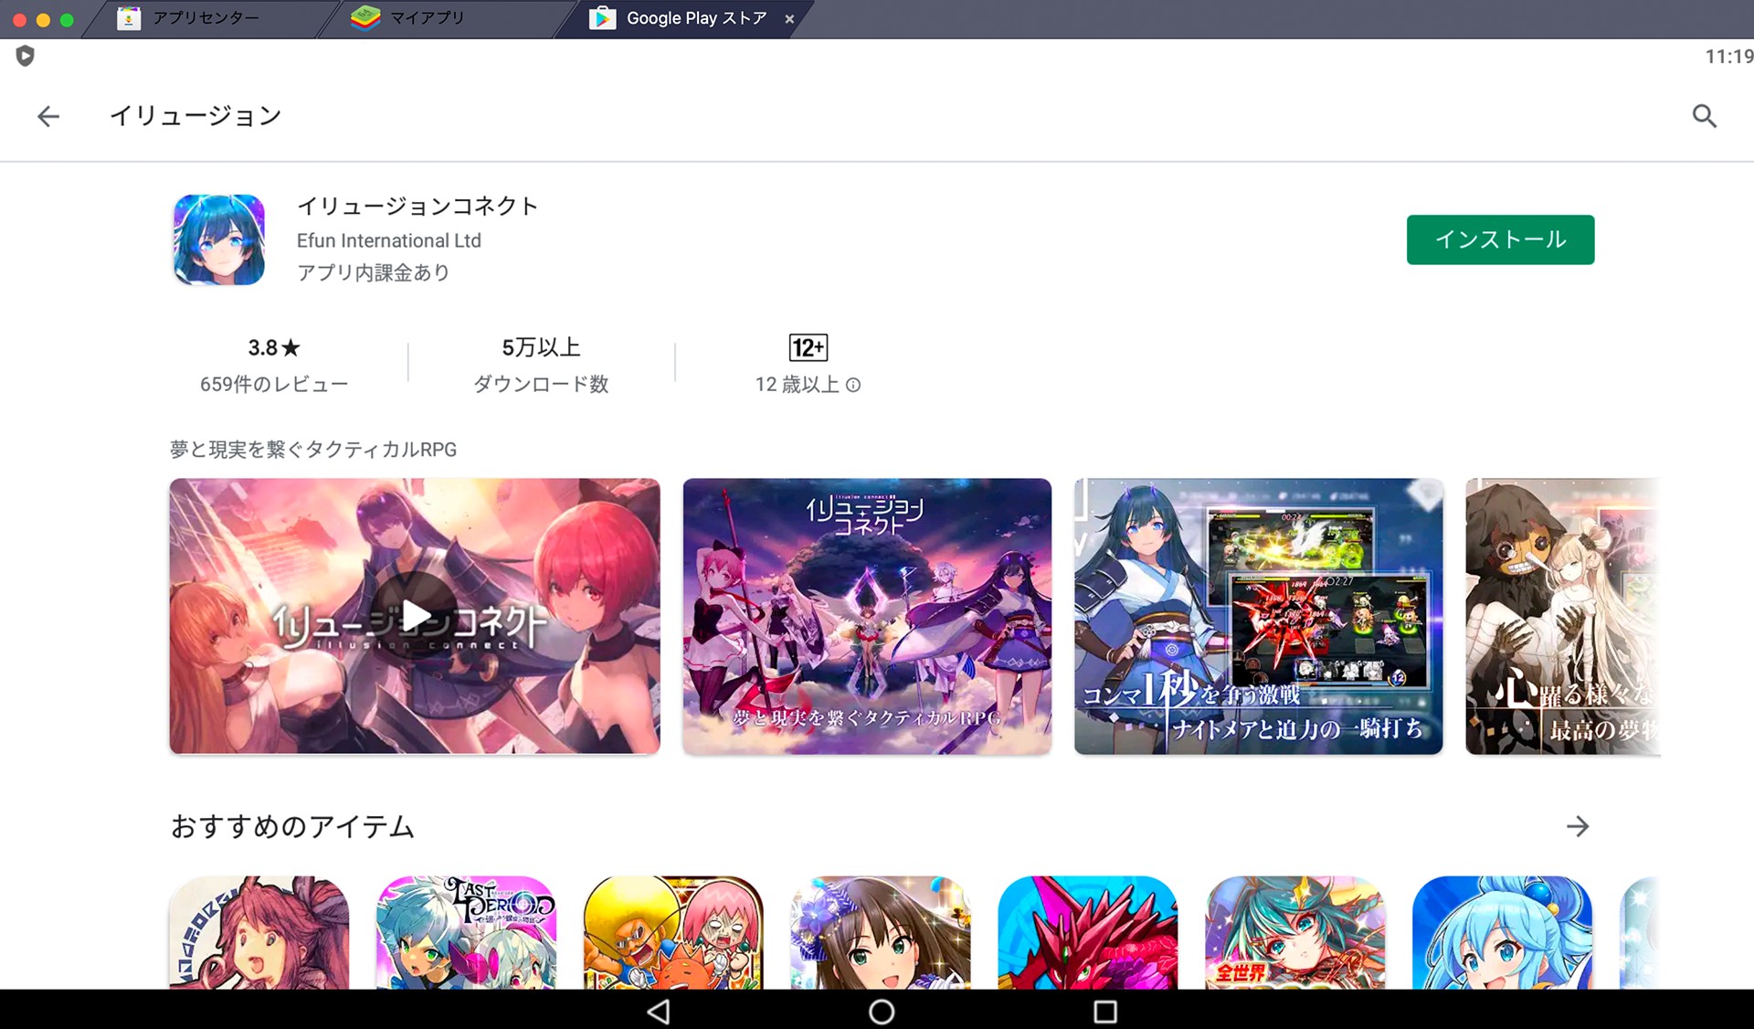The height and width of the screenshot is (1029, 1754).
Task: Open third screenshot コンマ1秒を争う激戦
Action: (1258, 616)
